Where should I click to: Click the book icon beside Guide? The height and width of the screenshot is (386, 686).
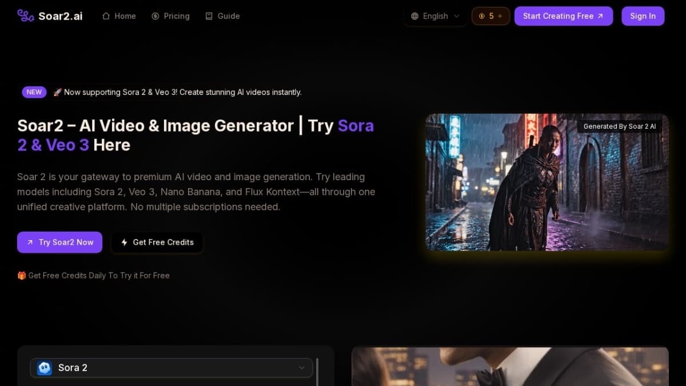click(209, 16)
